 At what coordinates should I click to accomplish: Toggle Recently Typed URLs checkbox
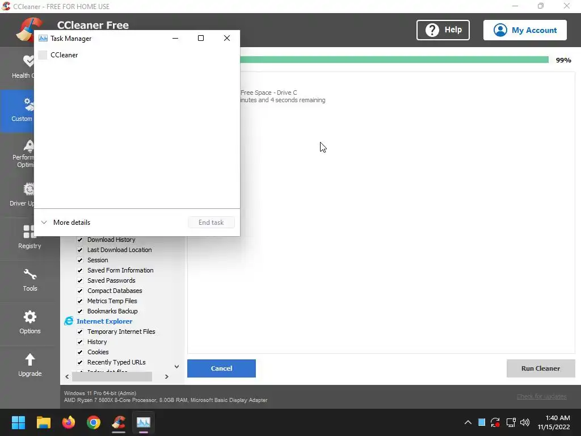click(80, 362)
